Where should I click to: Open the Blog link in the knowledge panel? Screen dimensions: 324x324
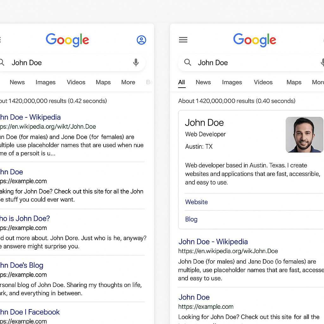pos(191,219)
